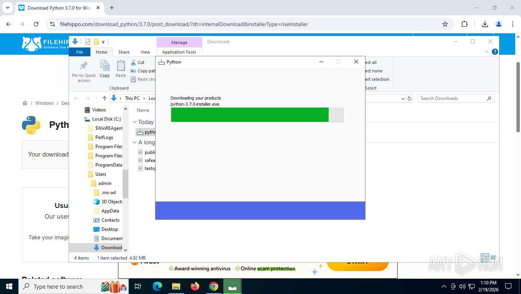This screenshot has width=521, height=294.
Task: Select the Home ribbon tab
Action: [x=102, y=52]
